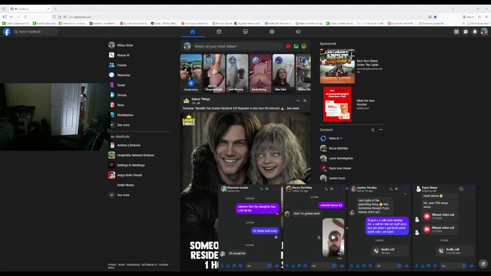Close the Shannon Louise chat window
The image size is (491, 276).
click(278, 189)
